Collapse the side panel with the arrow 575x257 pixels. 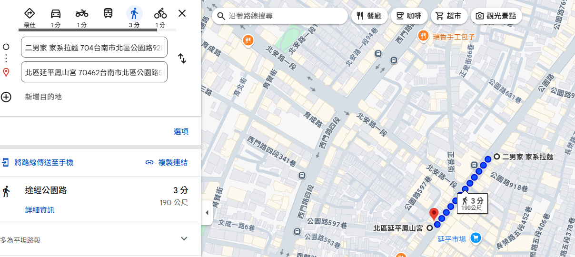point(207,213)
